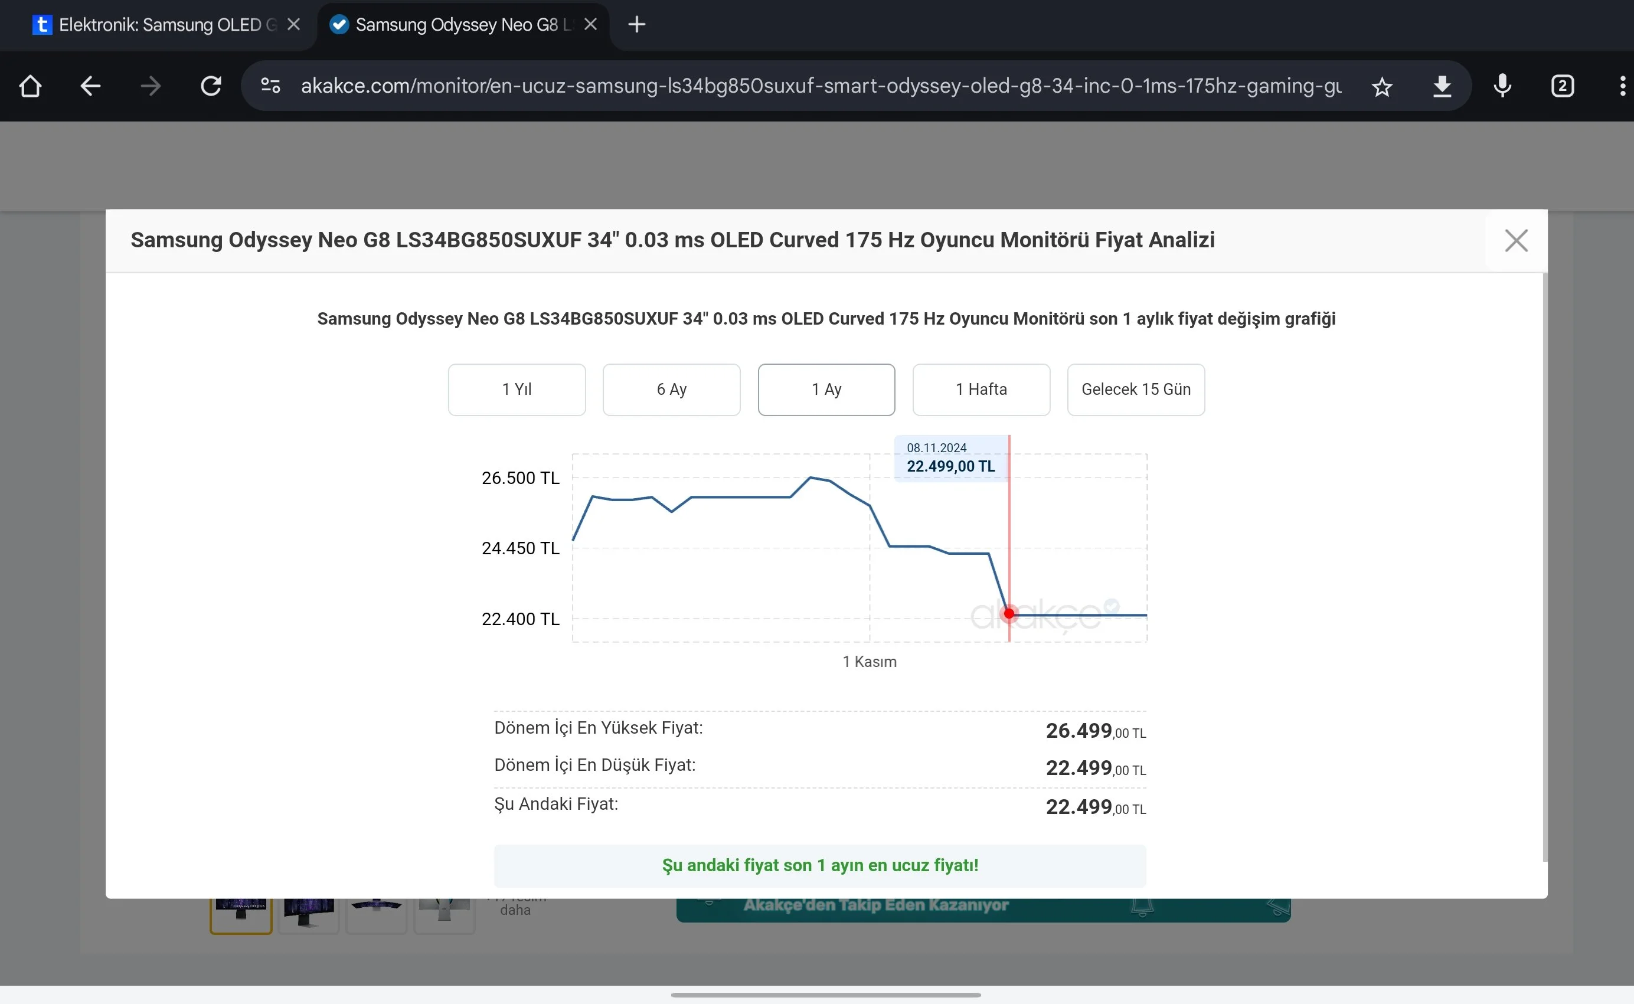Select the 1 Hafta price range

point(981,390)
